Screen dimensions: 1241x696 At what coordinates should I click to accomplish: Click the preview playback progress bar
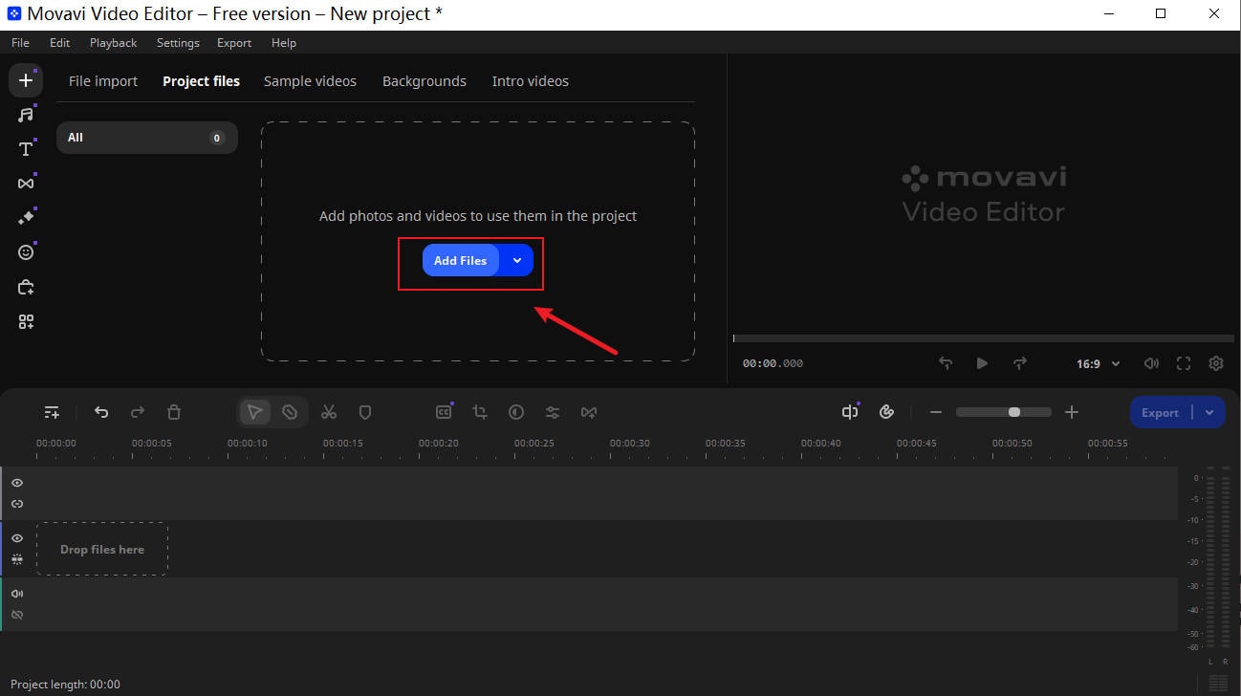coord(983,338)
